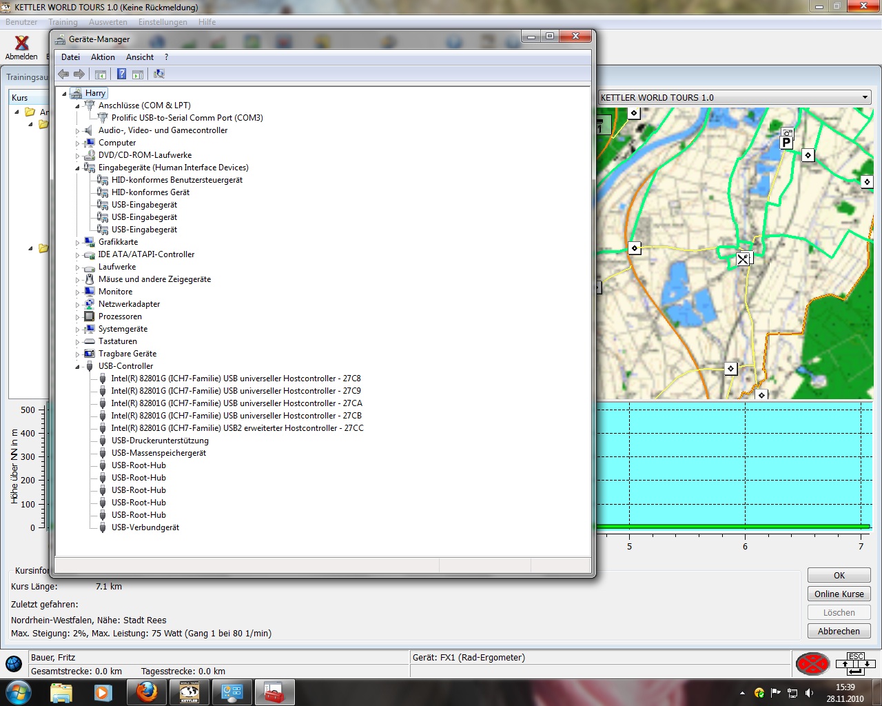Image resolution: width=882 pixels, height=706 pixels.
Task: Expand the Tragbare Geräte node
Action: (x=77, y=354)
